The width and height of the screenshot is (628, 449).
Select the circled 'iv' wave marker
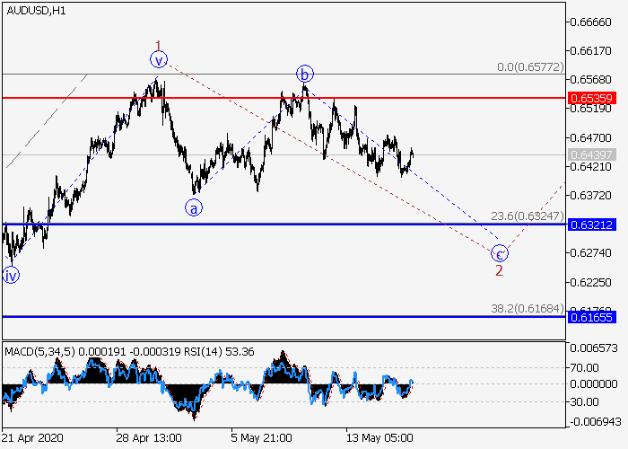(11, 275)
